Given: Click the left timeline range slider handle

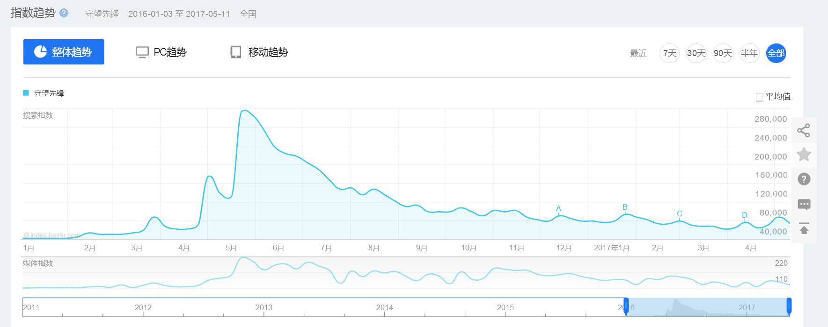Looking at the screenshot, I should [626, 306].
